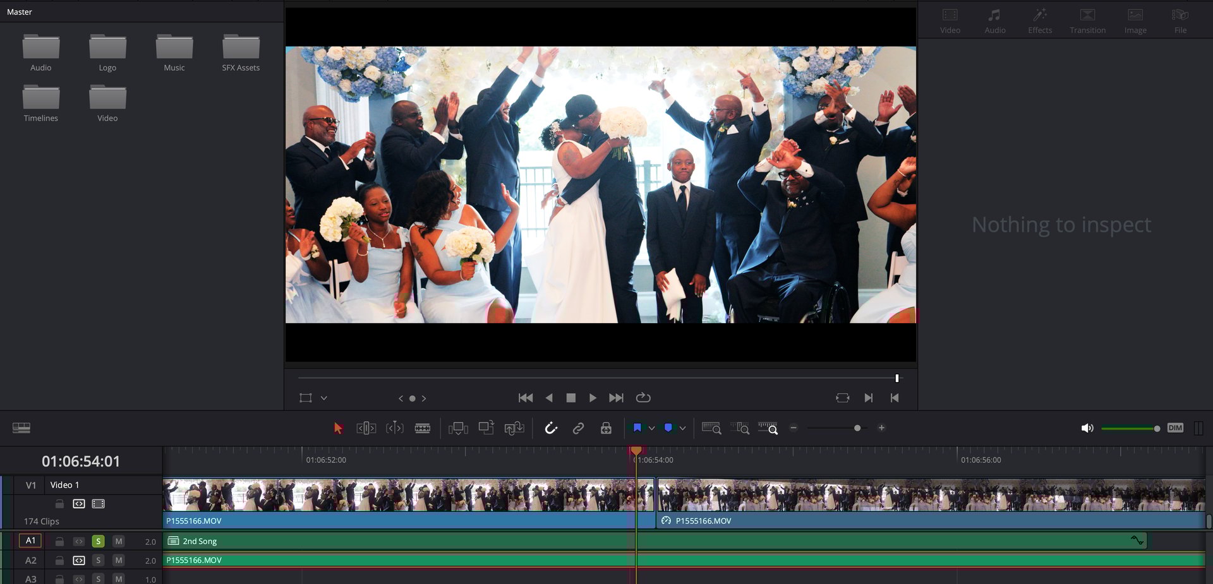Open the File inspector tab
The height and width of the screenshot is (584, 1213).
click(x=1180, y=21)
